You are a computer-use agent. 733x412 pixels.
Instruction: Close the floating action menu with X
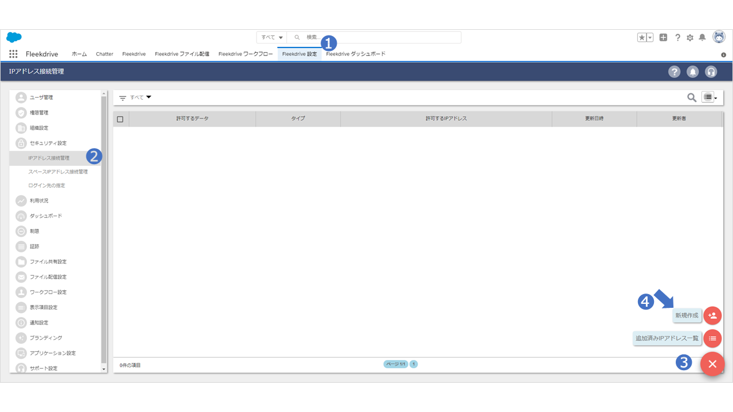point(713,364)
